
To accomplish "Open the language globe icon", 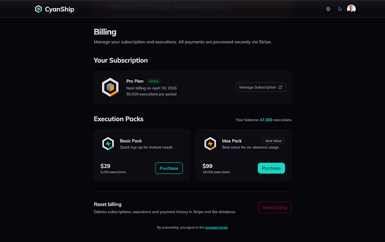I will tap(328, 9).
